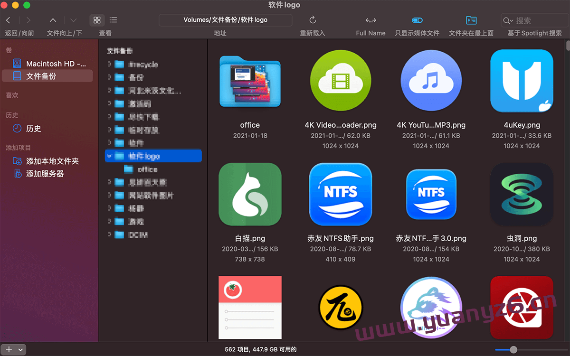
Task: Switch to list view in 查看 section
Action: pos(113,20)
